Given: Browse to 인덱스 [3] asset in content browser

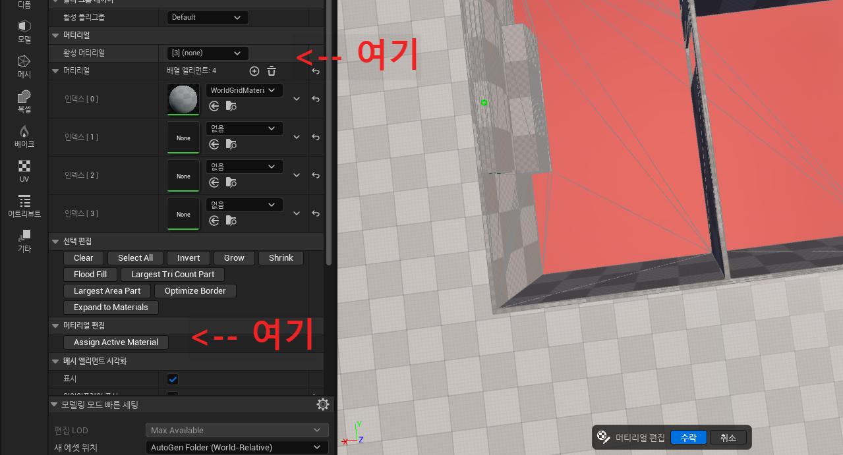Looking at the screenshot, I should click(231, 221).
